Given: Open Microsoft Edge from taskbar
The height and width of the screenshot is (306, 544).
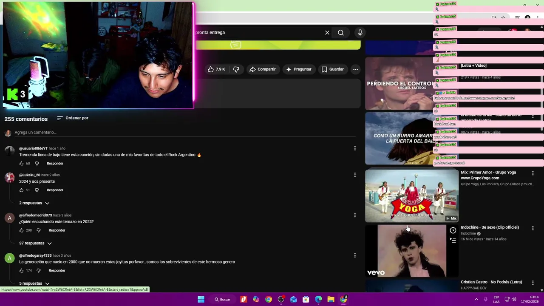Looking at the screenshot, I should [318, 299].
